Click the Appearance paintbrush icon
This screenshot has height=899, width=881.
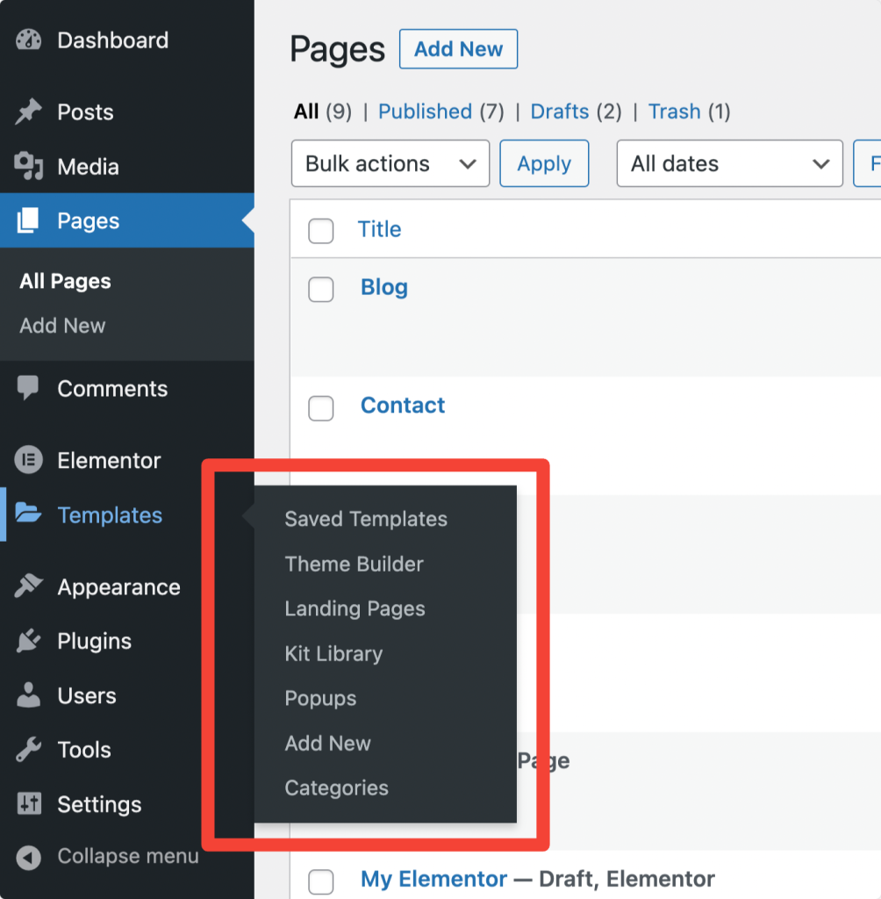tap(28, 586)
